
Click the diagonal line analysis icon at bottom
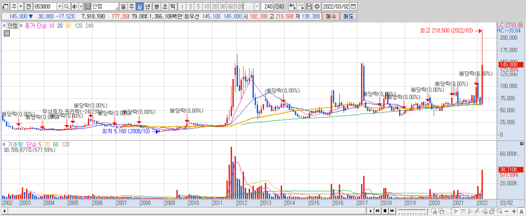click(x=478, y=211)
